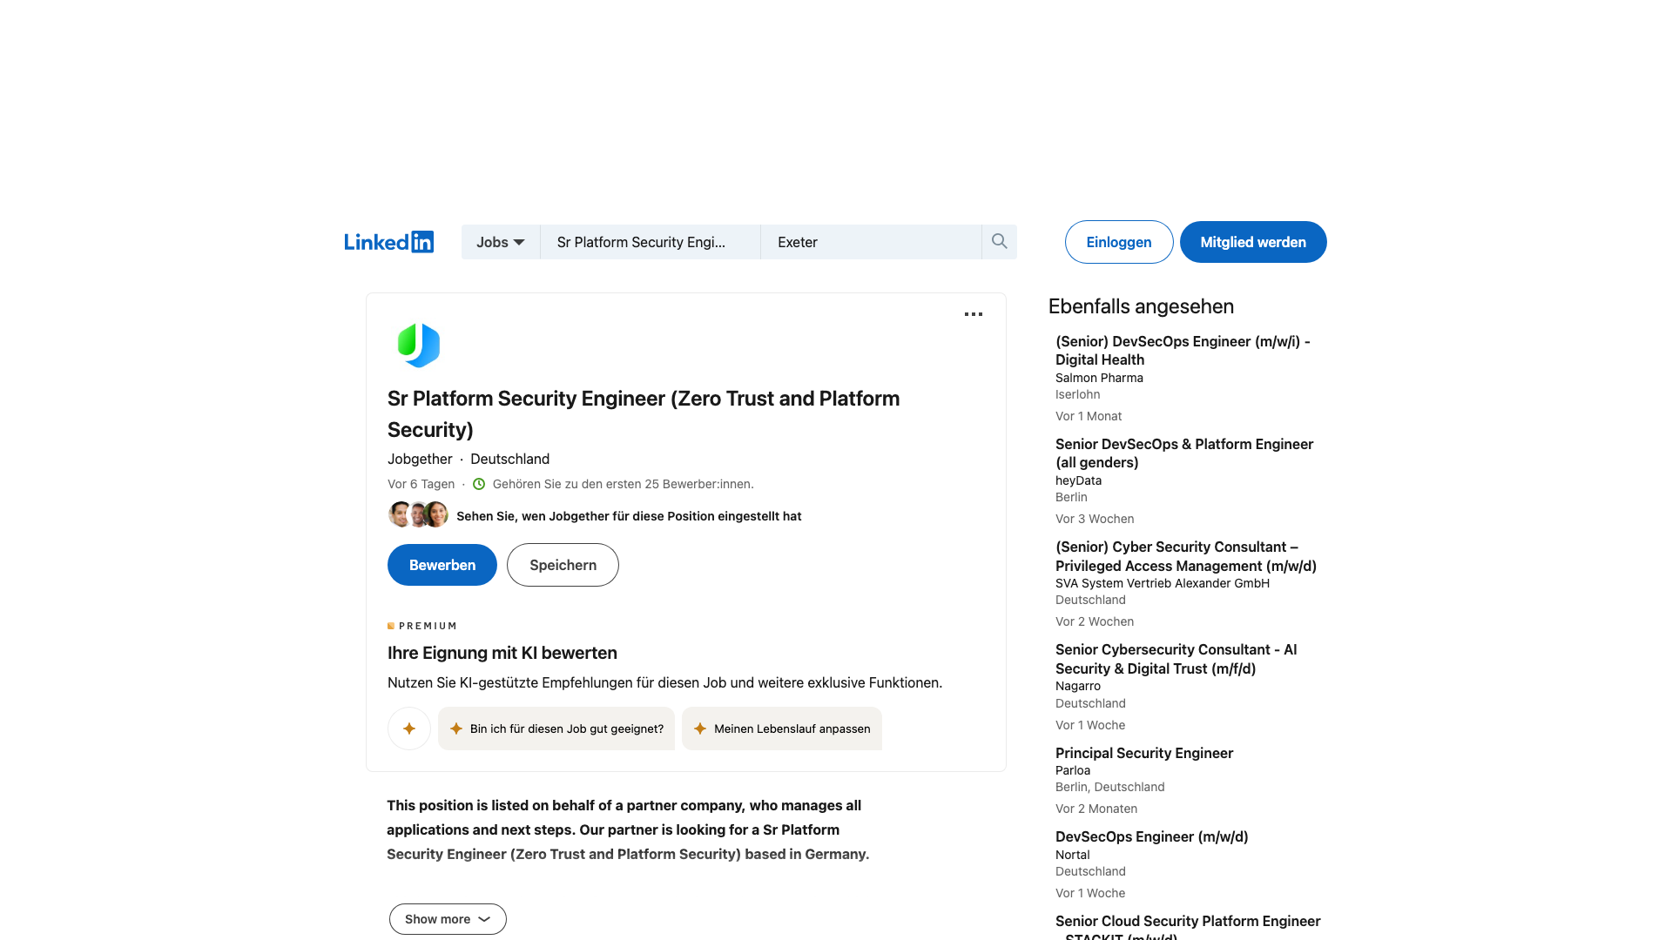This screenshot has height=940, width=1672.
Task: Click the Parloa company name
Action: click(1073, 770)
